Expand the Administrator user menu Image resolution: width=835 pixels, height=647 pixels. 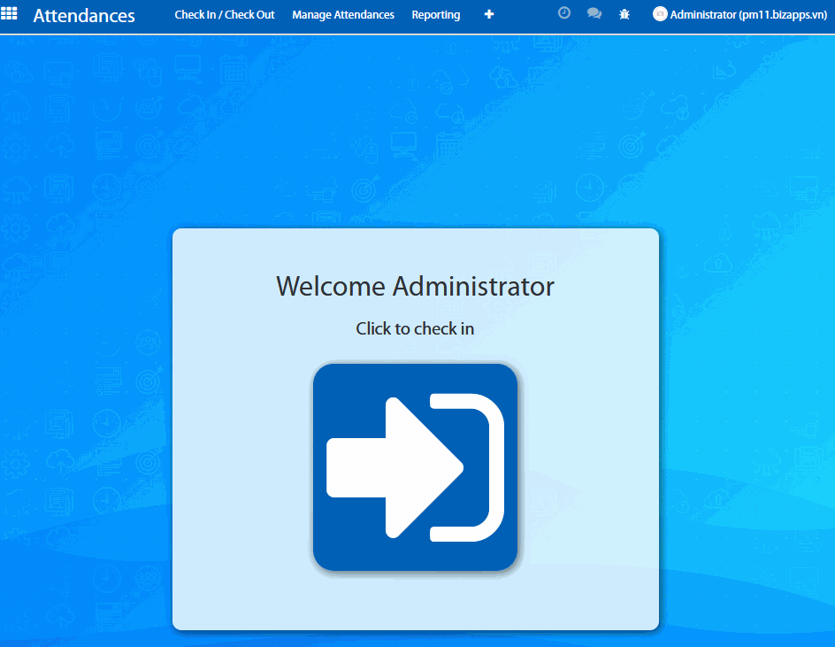click(703, 15)
